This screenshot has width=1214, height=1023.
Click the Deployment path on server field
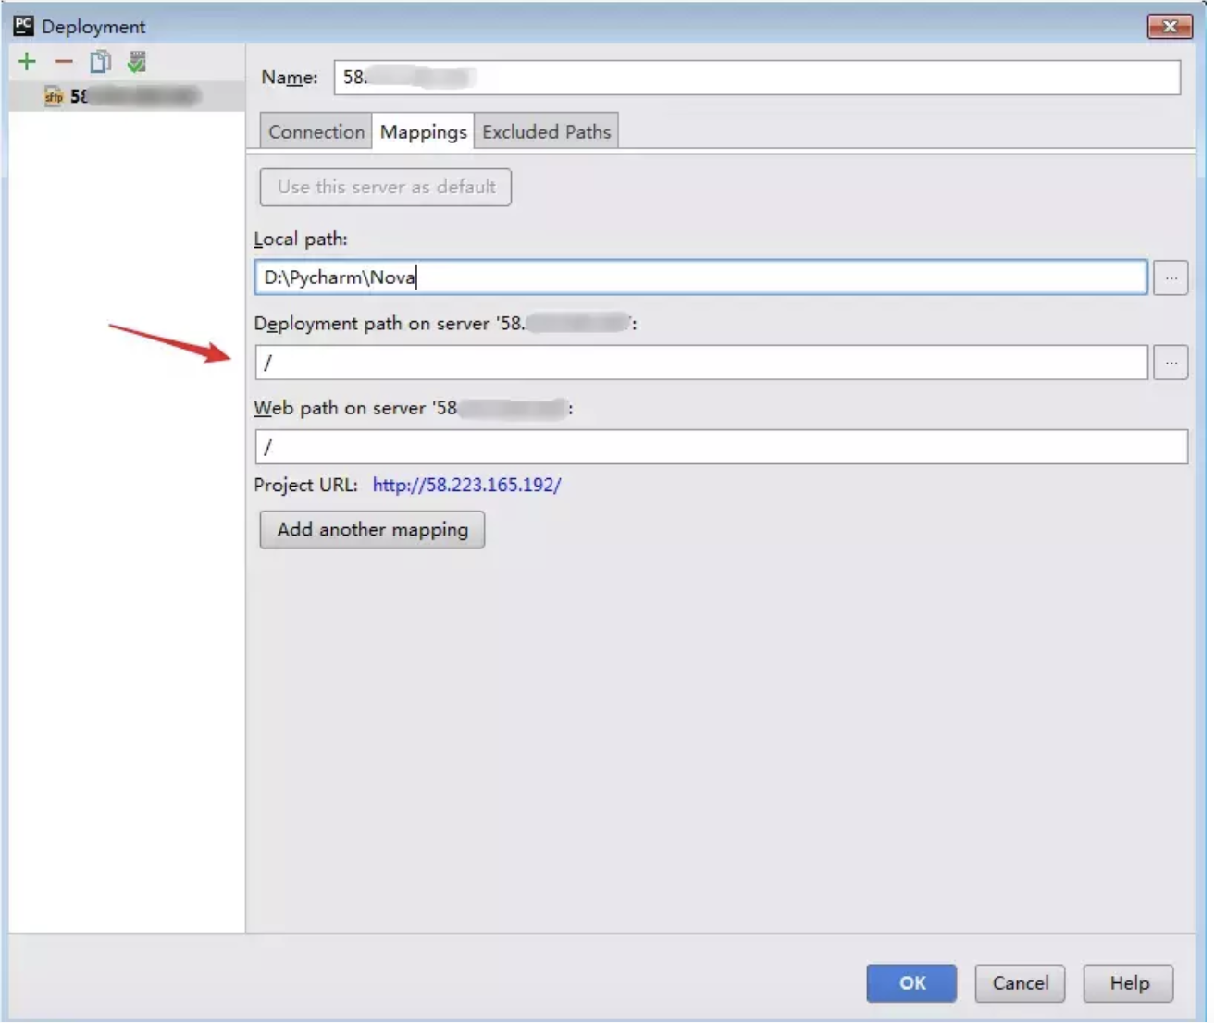(700, 363)
